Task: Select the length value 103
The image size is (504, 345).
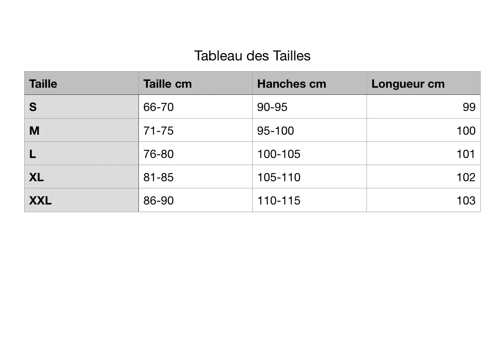Action: [x=465, y=200]
